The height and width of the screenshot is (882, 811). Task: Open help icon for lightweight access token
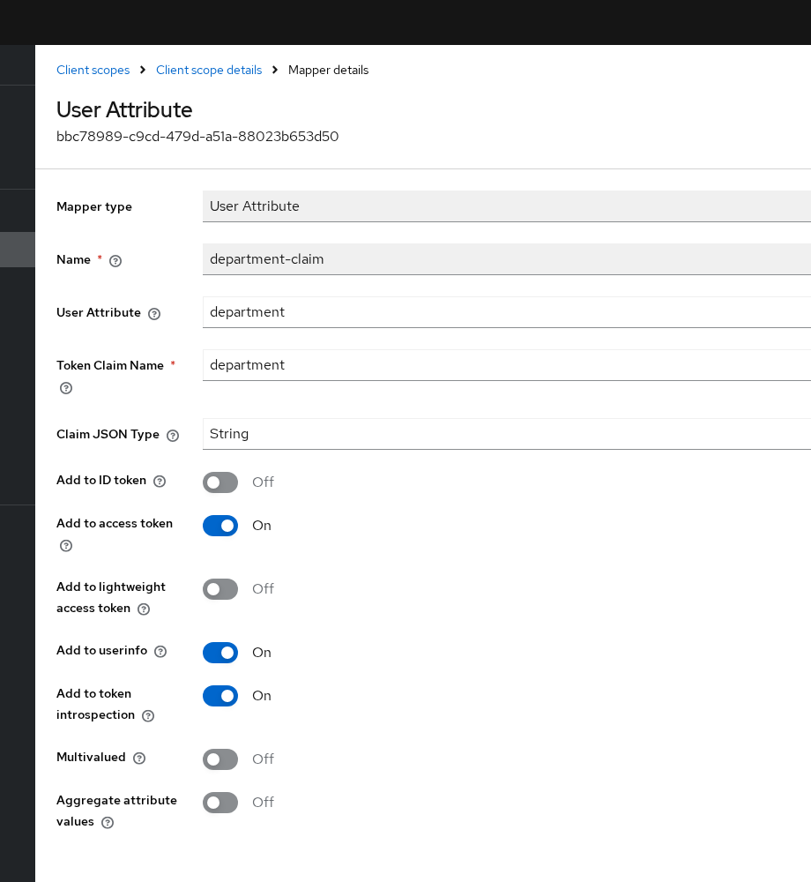click(x=144, y=609)
